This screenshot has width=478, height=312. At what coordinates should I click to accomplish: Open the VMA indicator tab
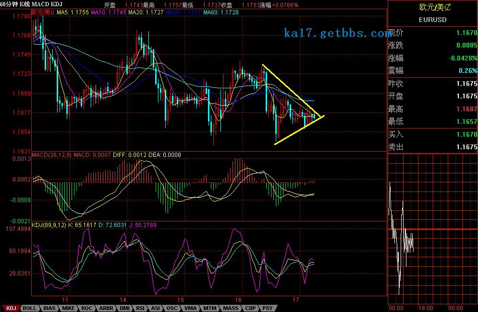tap(191, 308)
